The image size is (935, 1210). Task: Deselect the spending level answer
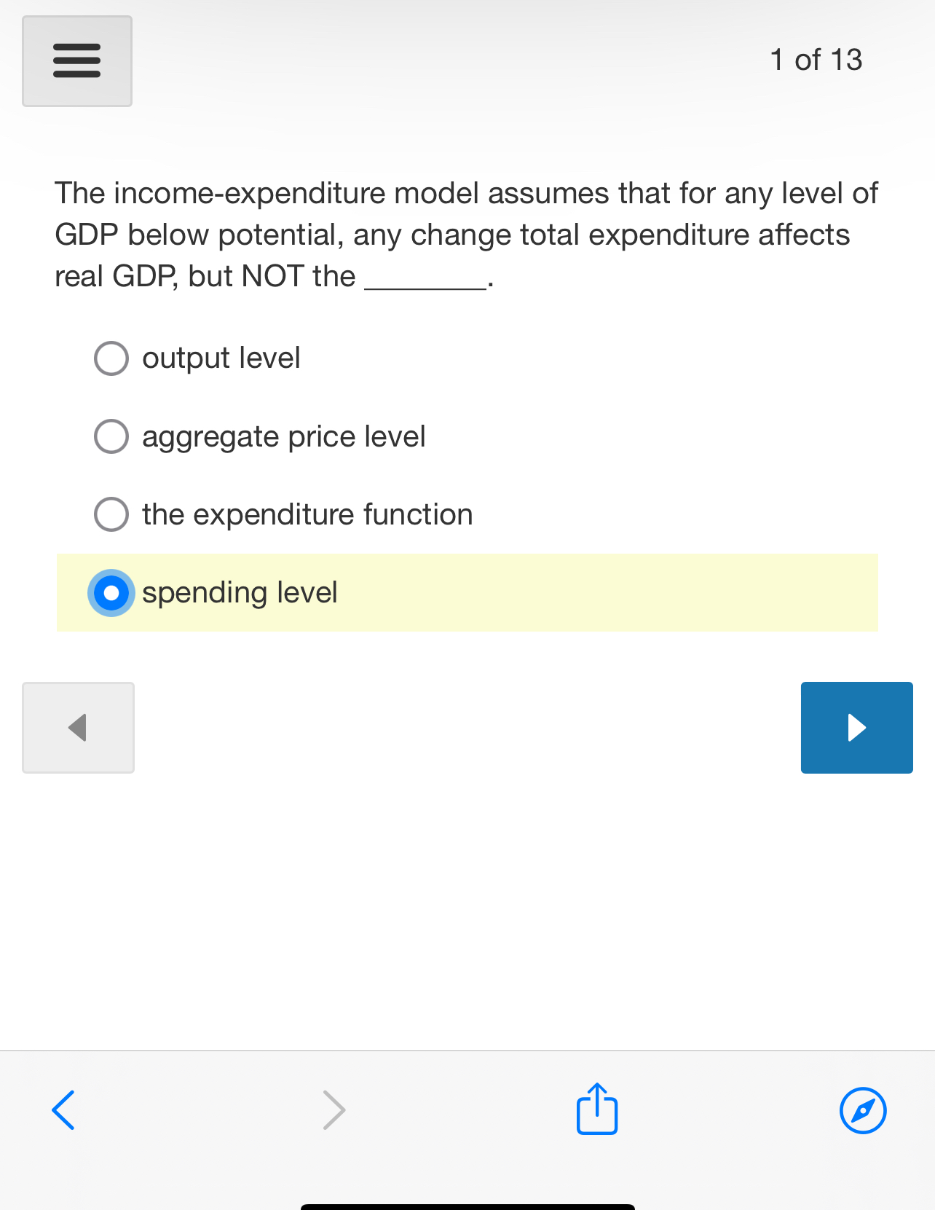(111, 592)
